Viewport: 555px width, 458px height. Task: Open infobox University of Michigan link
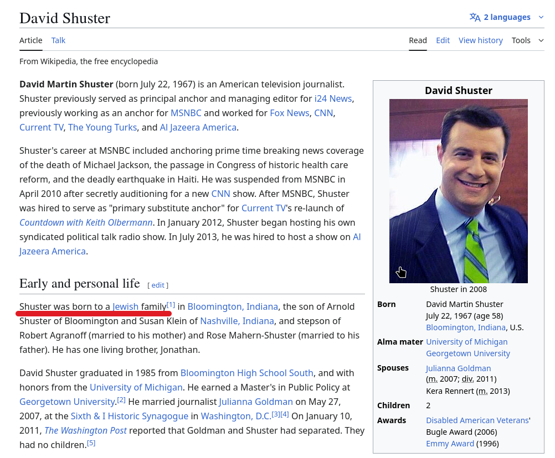click(466, 342)
